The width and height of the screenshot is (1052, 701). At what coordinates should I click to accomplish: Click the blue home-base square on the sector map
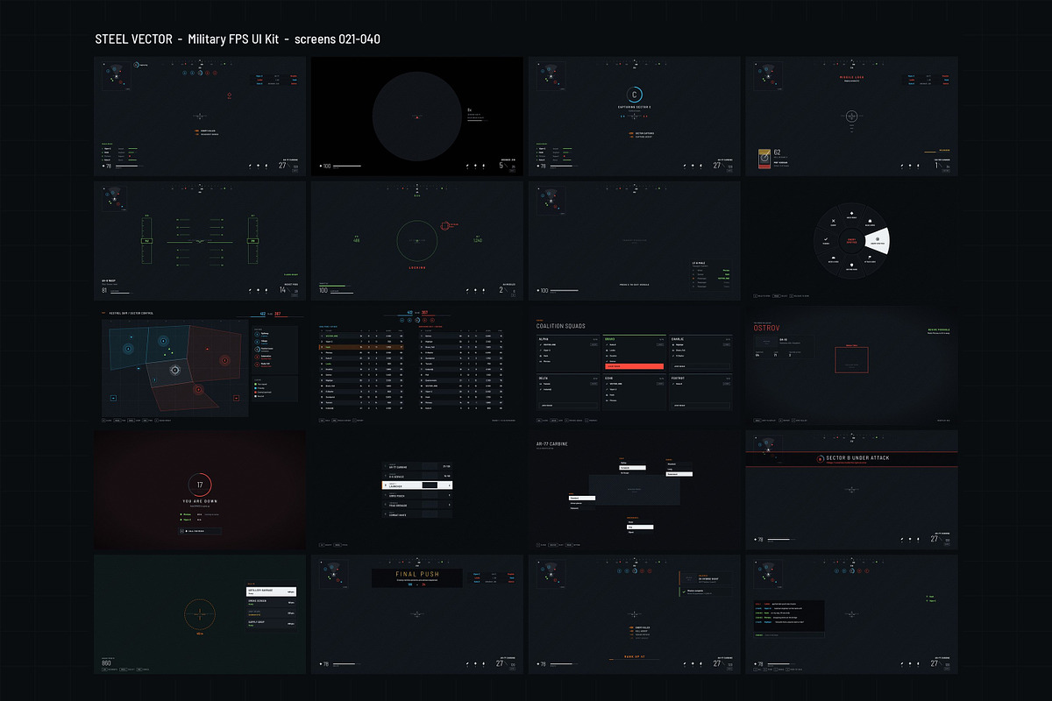[x=113, y=398]
